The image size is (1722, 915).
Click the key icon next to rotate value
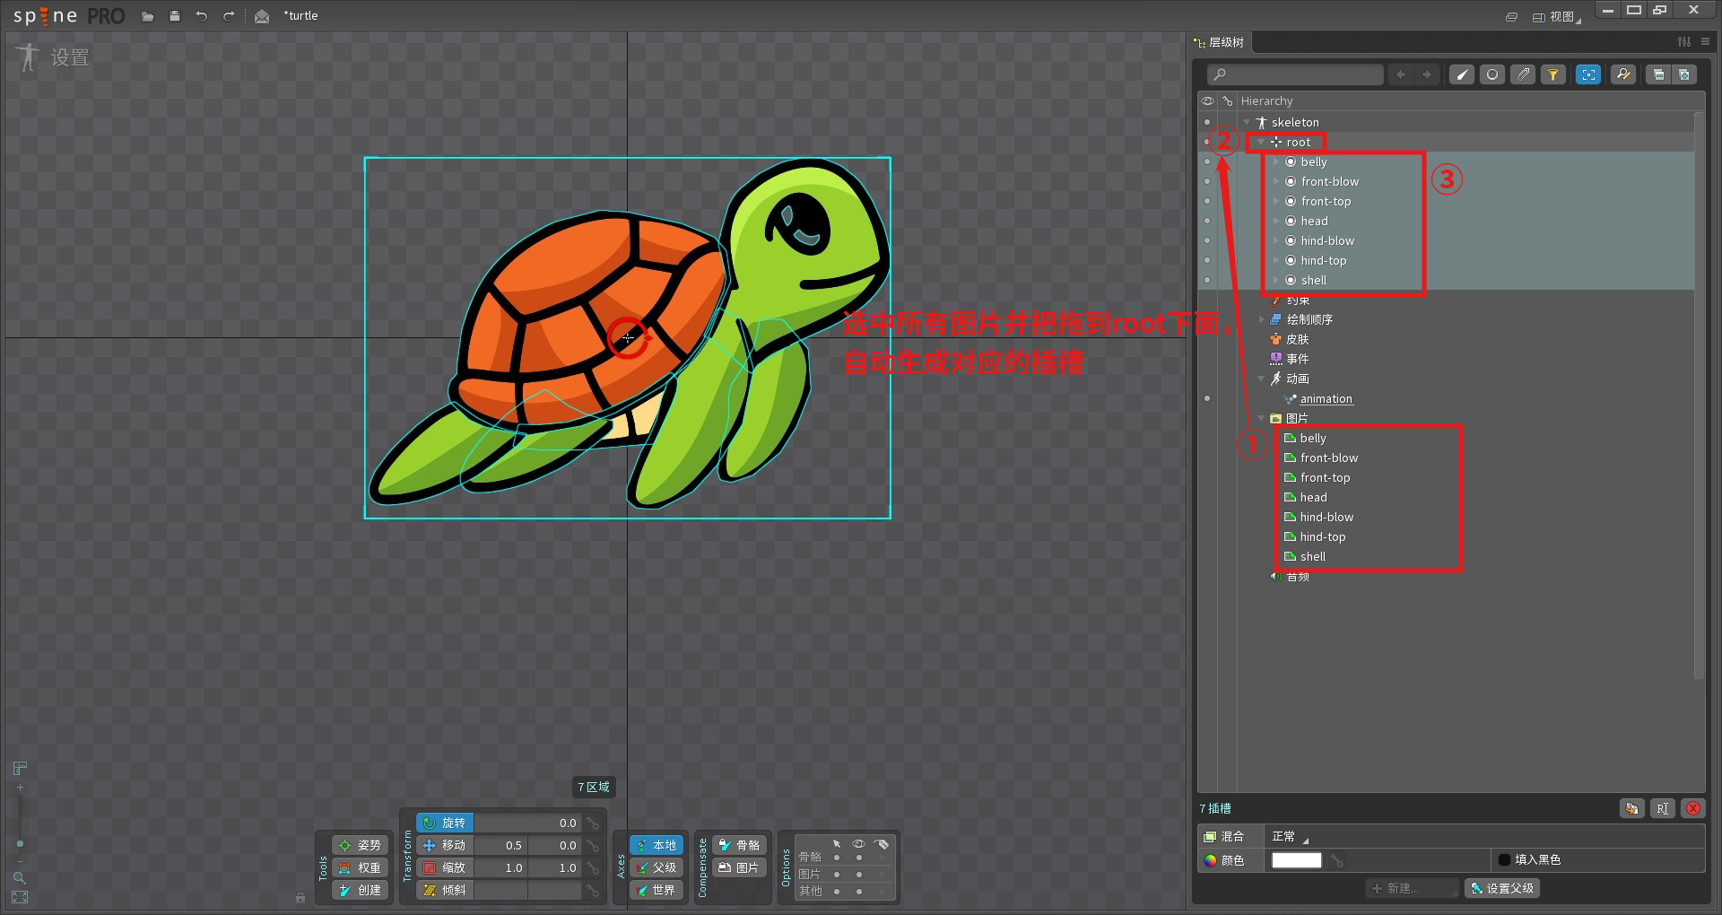tap(592, 823)
